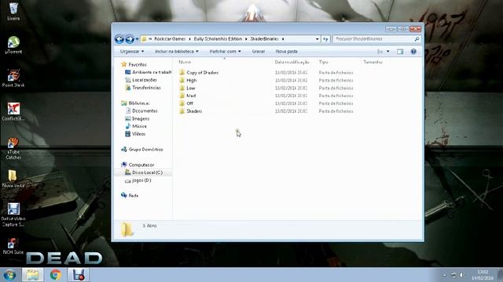Go back with the Explorer back arrow
Screen dimensions: 503x282
coord(119,39)
